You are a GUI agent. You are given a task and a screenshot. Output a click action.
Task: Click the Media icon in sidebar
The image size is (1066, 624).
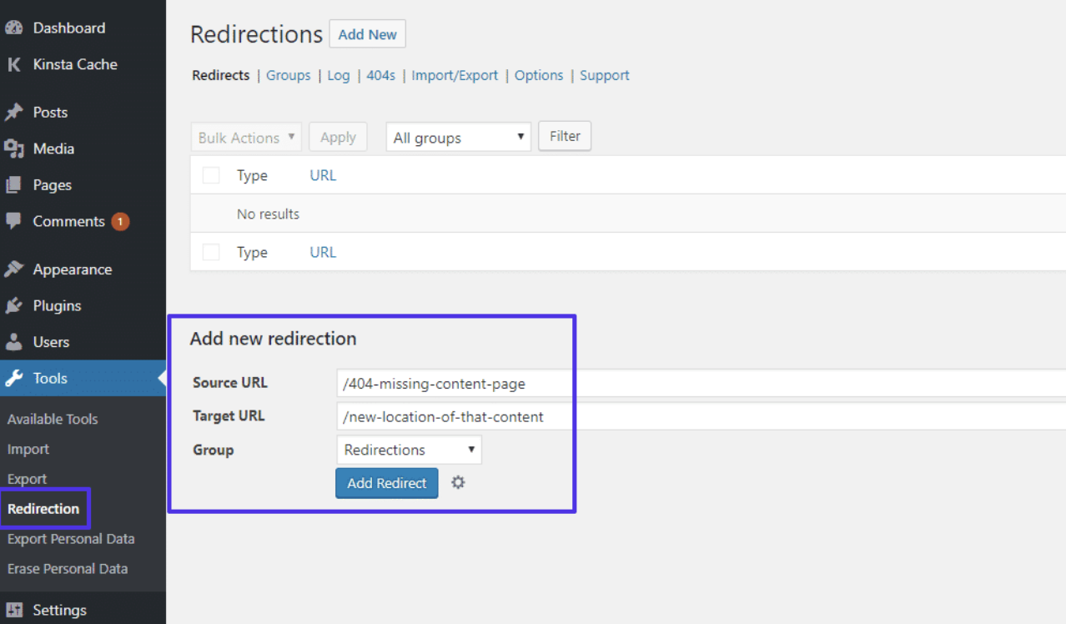coord(13,148)
